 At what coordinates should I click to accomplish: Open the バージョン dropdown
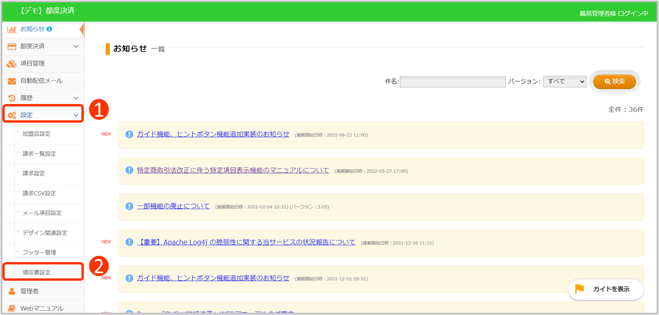point(564,82)
